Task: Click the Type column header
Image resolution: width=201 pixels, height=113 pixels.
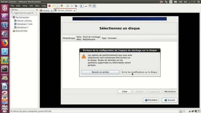Action: click(x=104, y=38)
